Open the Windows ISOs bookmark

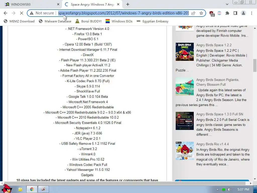119,21
